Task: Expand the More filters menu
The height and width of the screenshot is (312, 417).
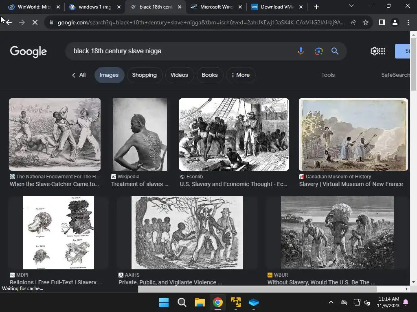Action: (x=241, y=75)
